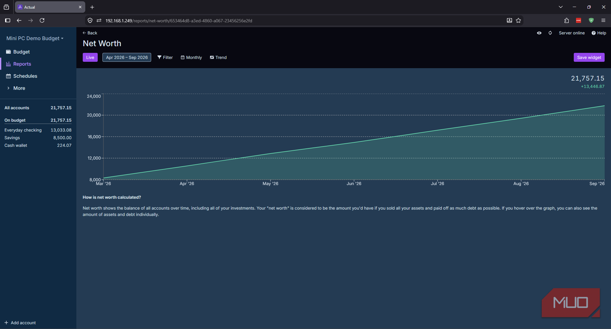Click the red extension icon in toolbar

point(579,20)
